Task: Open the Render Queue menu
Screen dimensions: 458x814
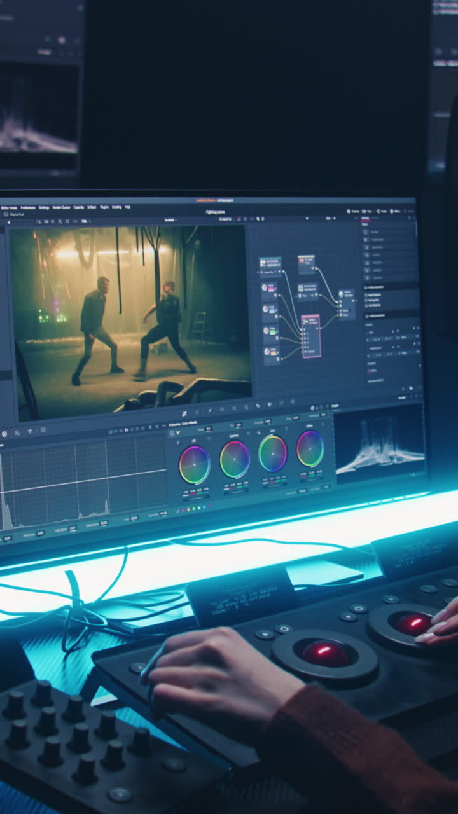Action: coord(61,207)
